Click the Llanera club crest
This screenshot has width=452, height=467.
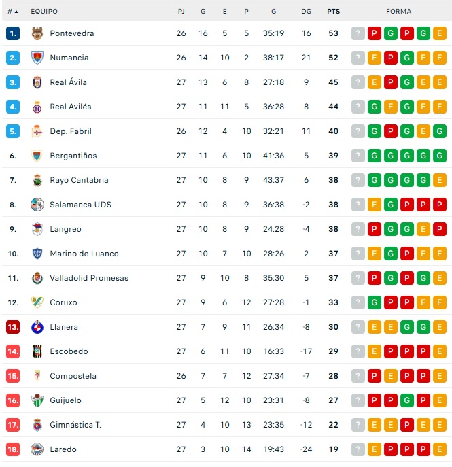click(x=37, y=327)
